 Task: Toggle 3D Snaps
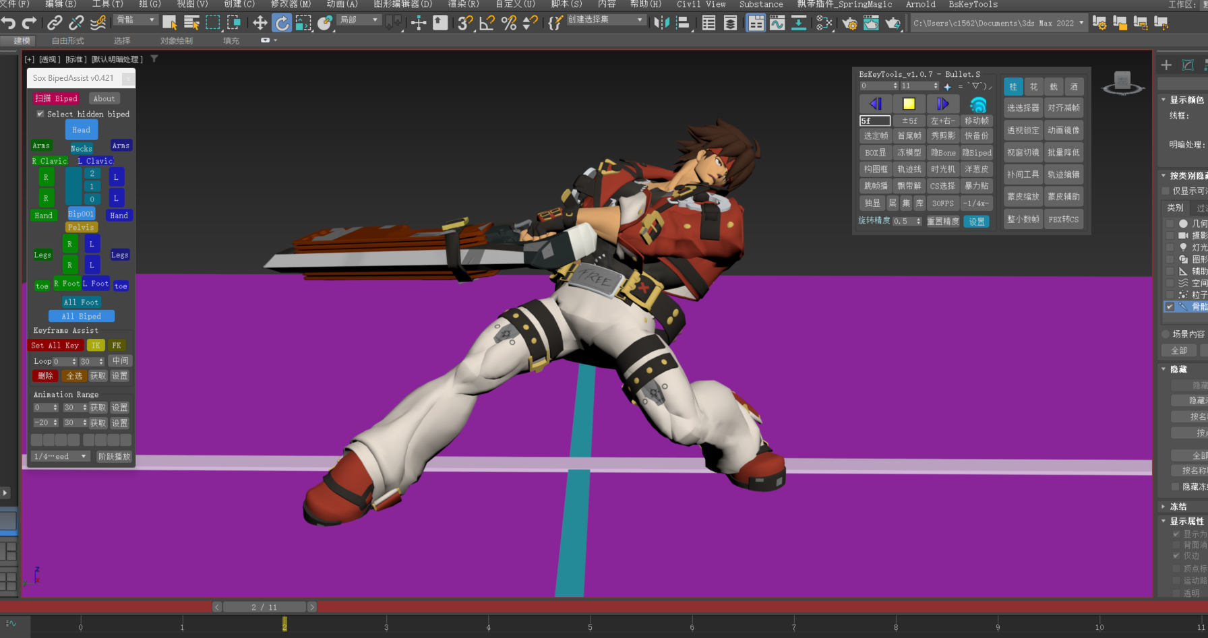pos(465,23)
